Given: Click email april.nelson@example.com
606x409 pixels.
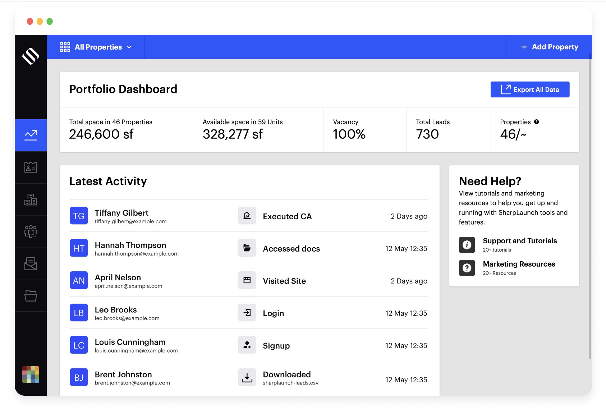Looking at the screenshot, I should pos(128,286).
